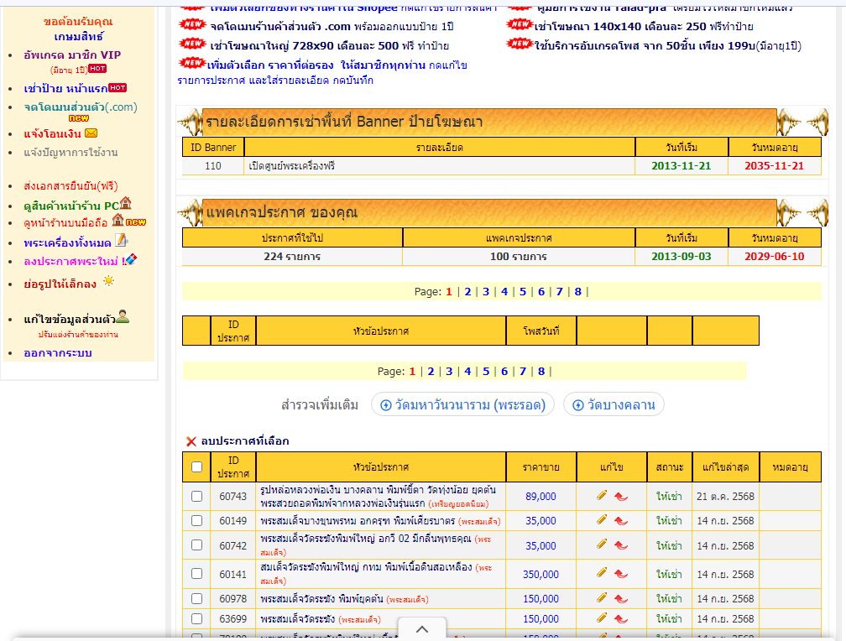Viewport: 846px width, 641px height.
Task: Toggle the select-all checkbox in the table header
Action: point(196,467)
